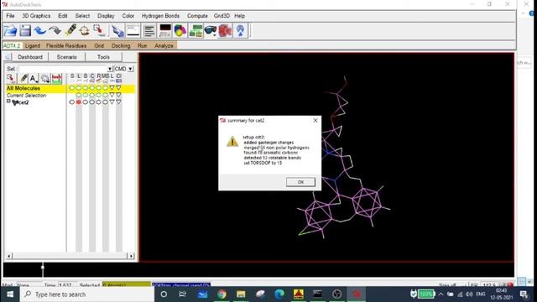Select the pencil measure tool in toolbar
This screenshot has height=302, width=537.
point(70,31)
